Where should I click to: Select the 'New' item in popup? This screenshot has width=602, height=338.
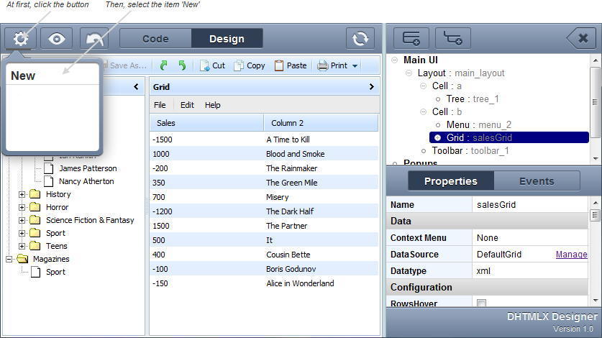pos(53,76)
